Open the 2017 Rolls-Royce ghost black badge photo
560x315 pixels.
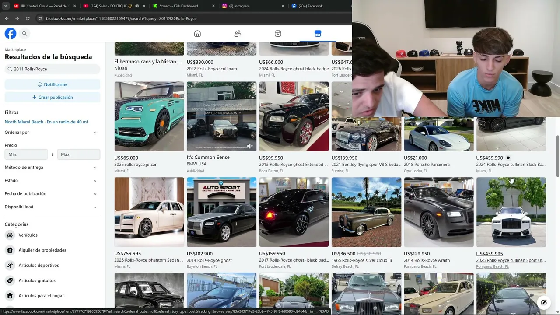[294, 212]
